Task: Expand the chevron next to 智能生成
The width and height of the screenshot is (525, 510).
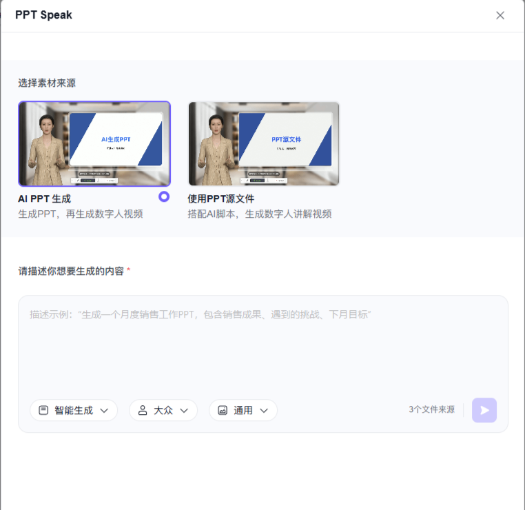Action: pos(104,411)
